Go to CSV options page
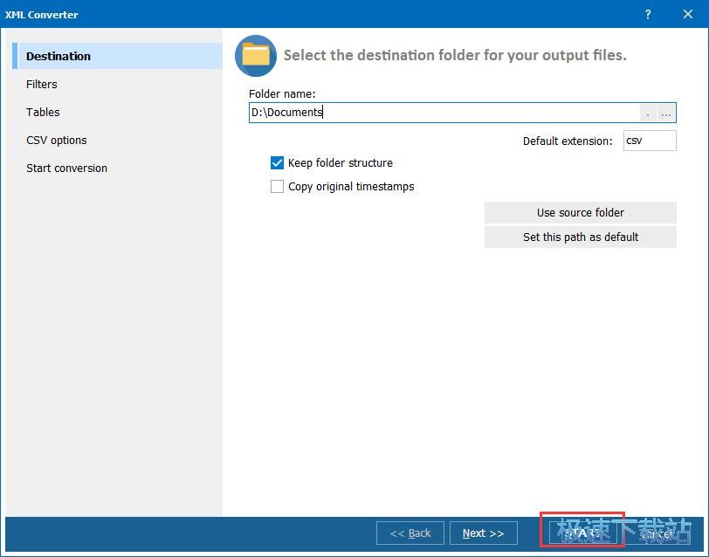The image size is (709, 557). point(57,141)
